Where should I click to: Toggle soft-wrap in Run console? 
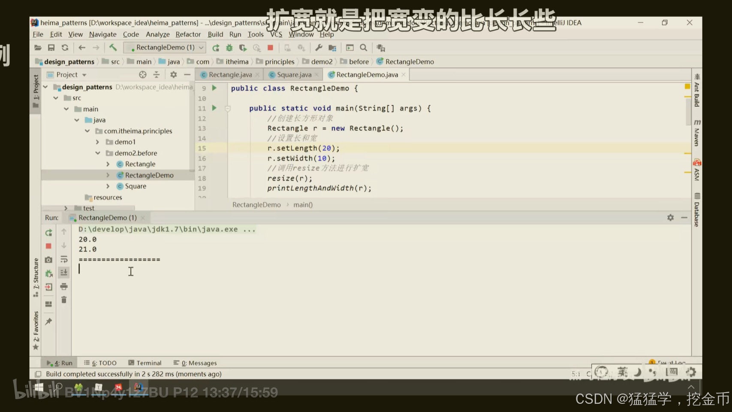(x=64, y=259)
